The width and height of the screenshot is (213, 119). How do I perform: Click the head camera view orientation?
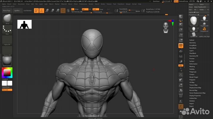[166, 28]
